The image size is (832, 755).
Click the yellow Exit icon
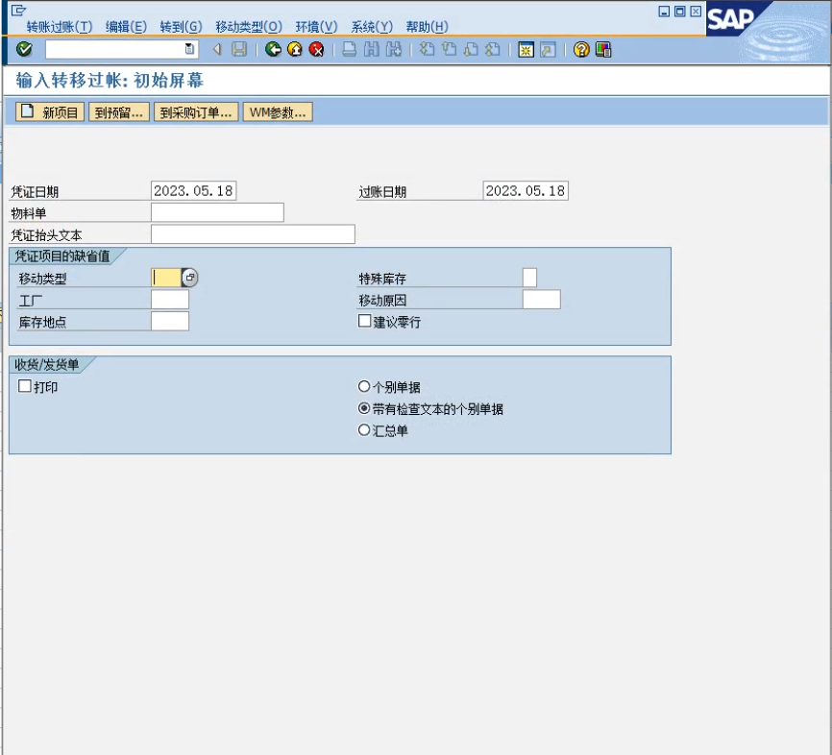point(295,49)
